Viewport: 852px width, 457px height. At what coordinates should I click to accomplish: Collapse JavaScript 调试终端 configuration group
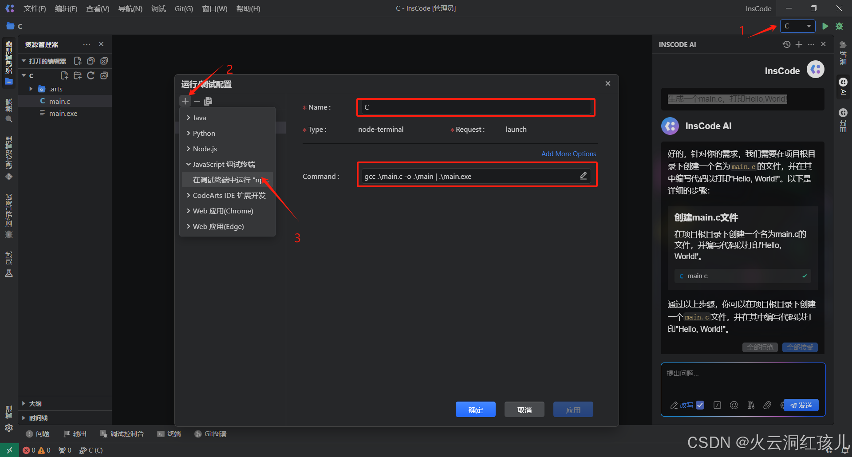tap(188, 164)
